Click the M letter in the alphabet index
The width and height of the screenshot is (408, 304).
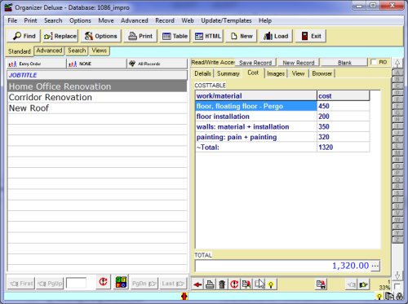tap(397, 153)
